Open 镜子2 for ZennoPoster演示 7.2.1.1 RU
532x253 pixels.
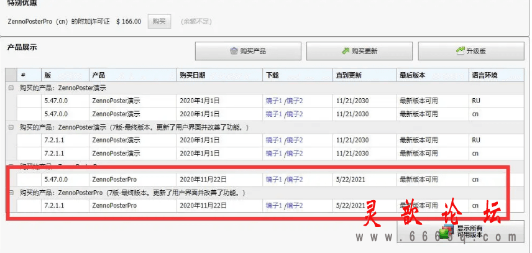295,140
